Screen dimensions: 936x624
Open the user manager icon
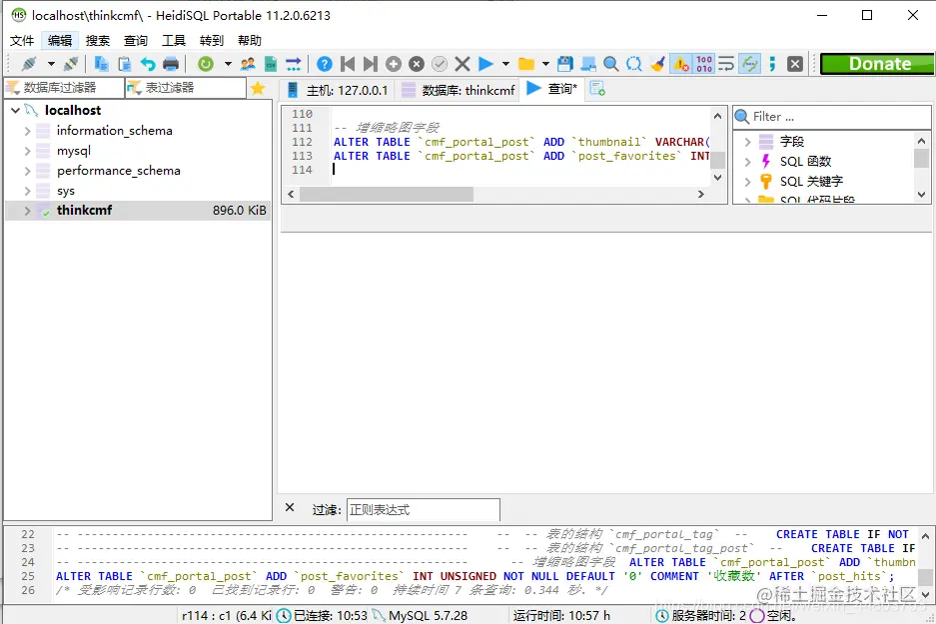[248, 63]
